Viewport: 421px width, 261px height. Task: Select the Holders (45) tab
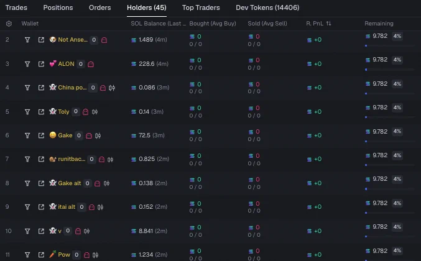(x=147, y=7)
